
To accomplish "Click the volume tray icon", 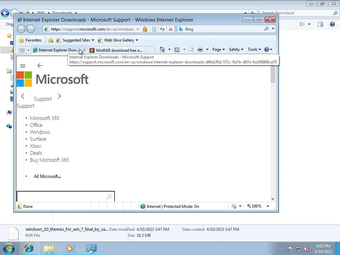I will click(306, 249).
